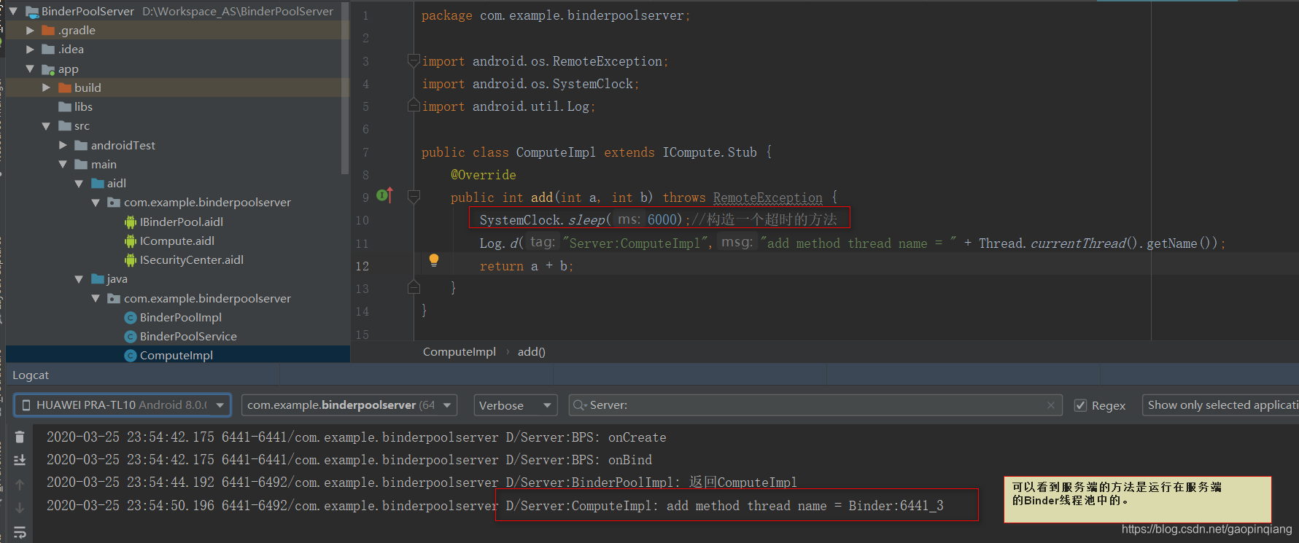The height and width of the screenshot is (543, 1299).
Task: Click the scroll to end icon in Logcat
Action: click(x=20, y=460)
